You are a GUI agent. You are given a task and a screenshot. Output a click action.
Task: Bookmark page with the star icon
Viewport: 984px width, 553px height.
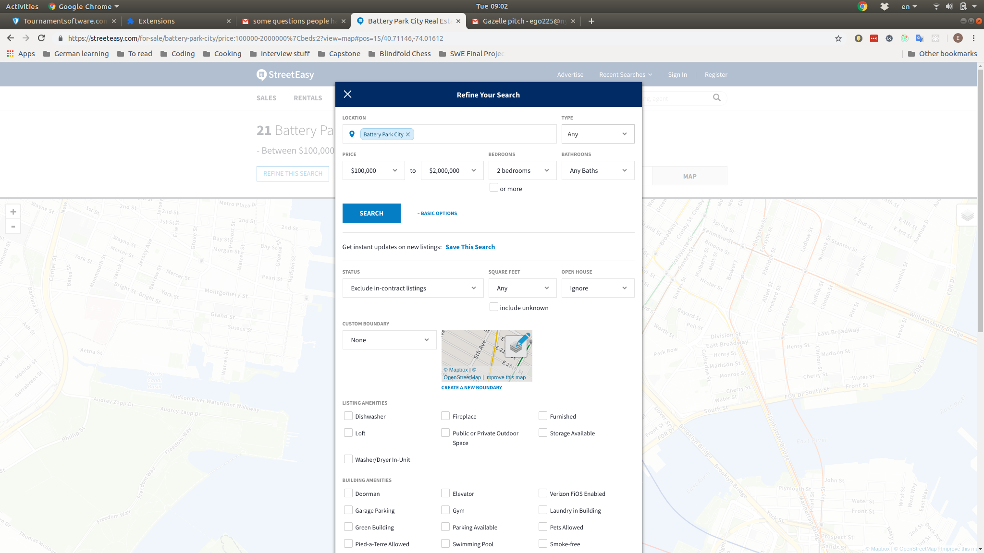tap(838, 38)
